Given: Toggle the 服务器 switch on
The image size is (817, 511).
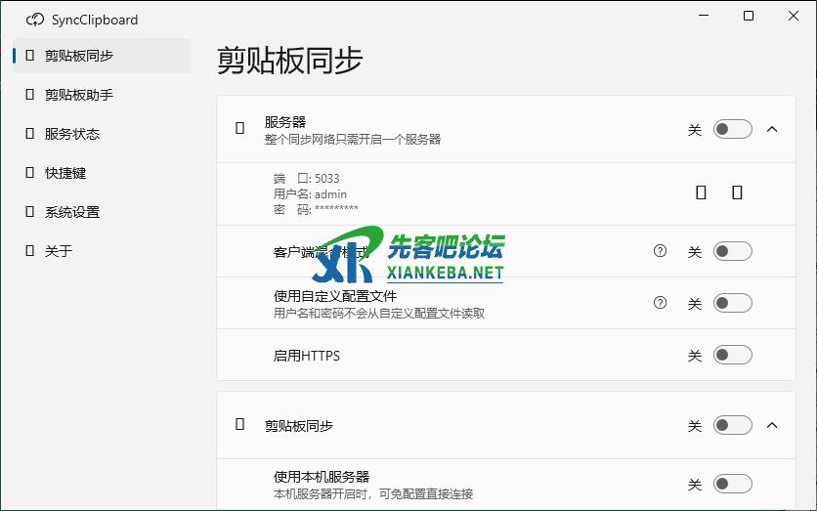Looking at the screenshot, I should [732, 129].
